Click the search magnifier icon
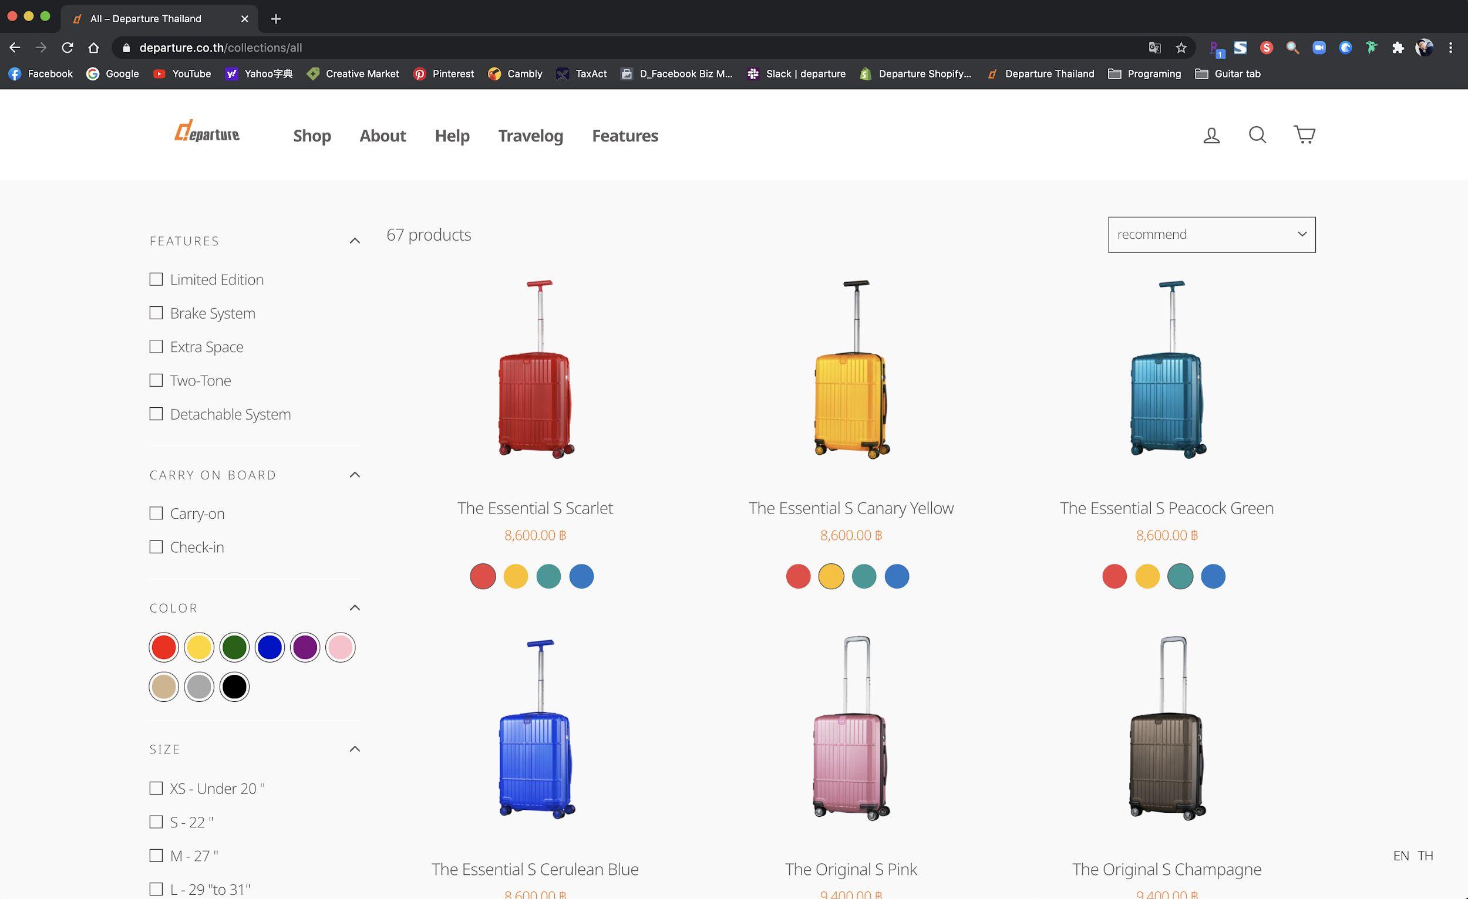Viewport: 1468px width, 899px height. 1257,134
